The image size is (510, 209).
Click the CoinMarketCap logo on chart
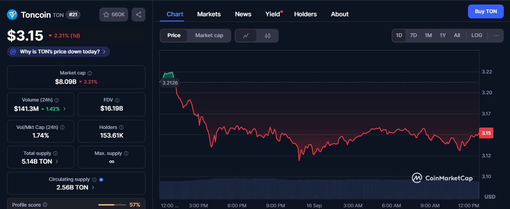tap(442, 178)
